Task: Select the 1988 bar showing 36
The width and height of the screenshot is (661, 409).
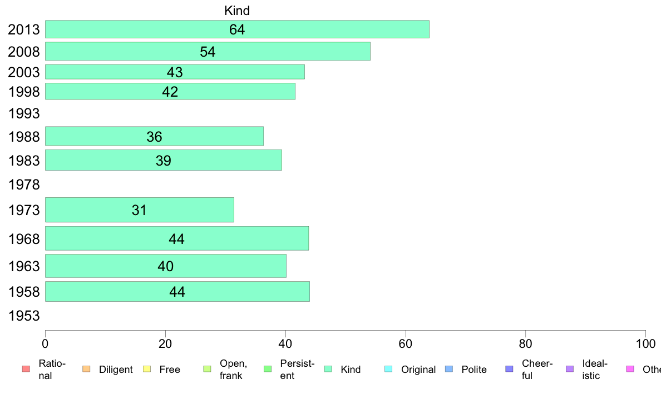Action: [x=154, y=136]
